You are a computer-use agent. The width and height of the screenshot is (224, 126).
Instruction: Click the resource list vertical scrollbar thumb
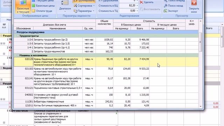pyautogui.click(x=200, y=42)
